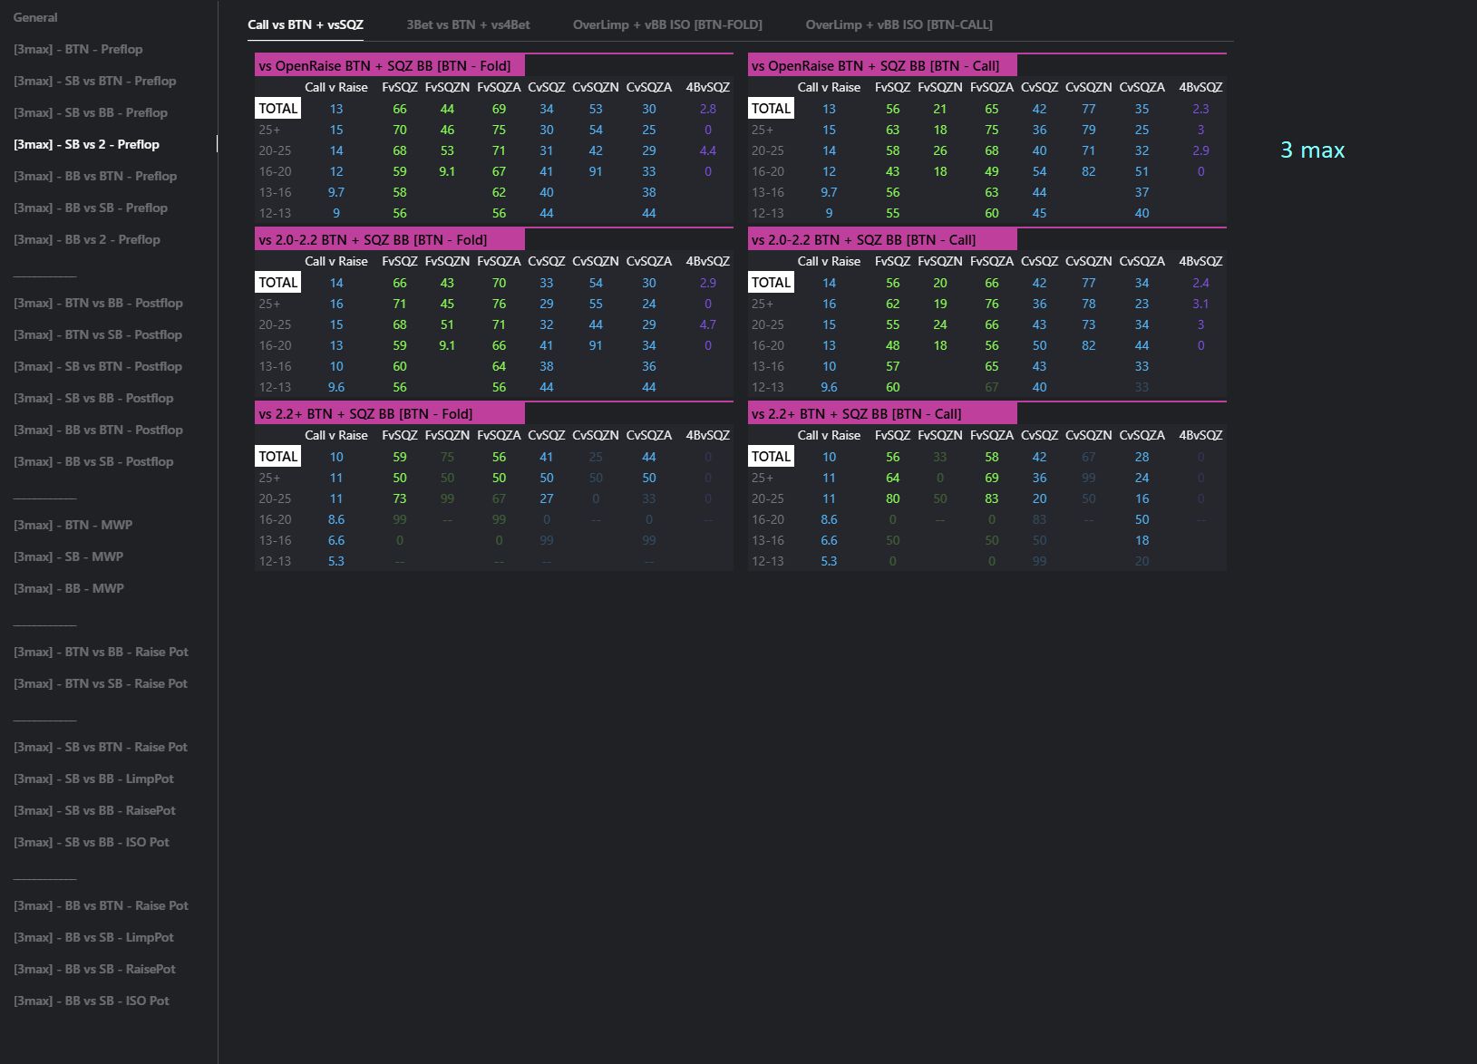
Task: Open [3max] - BB vs SB - ISO Pot
Action: (92, 1001)
